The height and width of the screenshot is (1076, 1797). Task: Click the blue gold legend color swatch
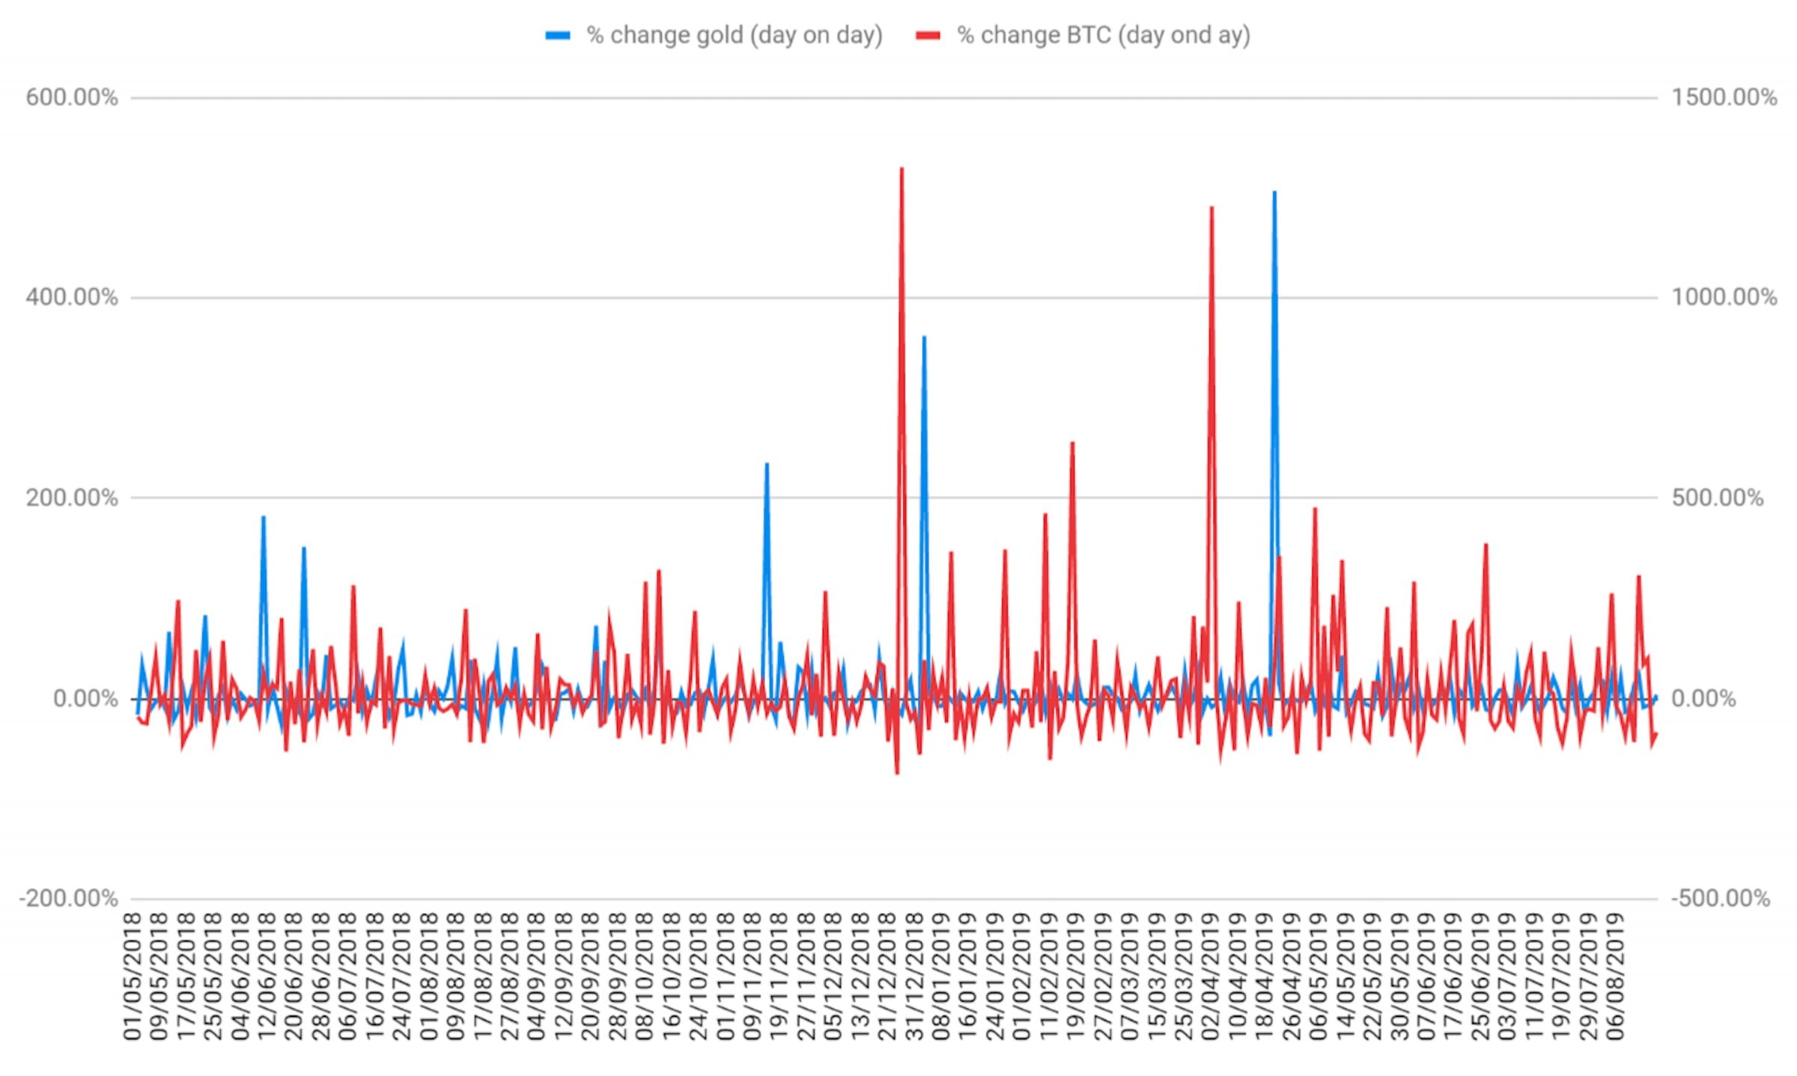pos(558,35)
